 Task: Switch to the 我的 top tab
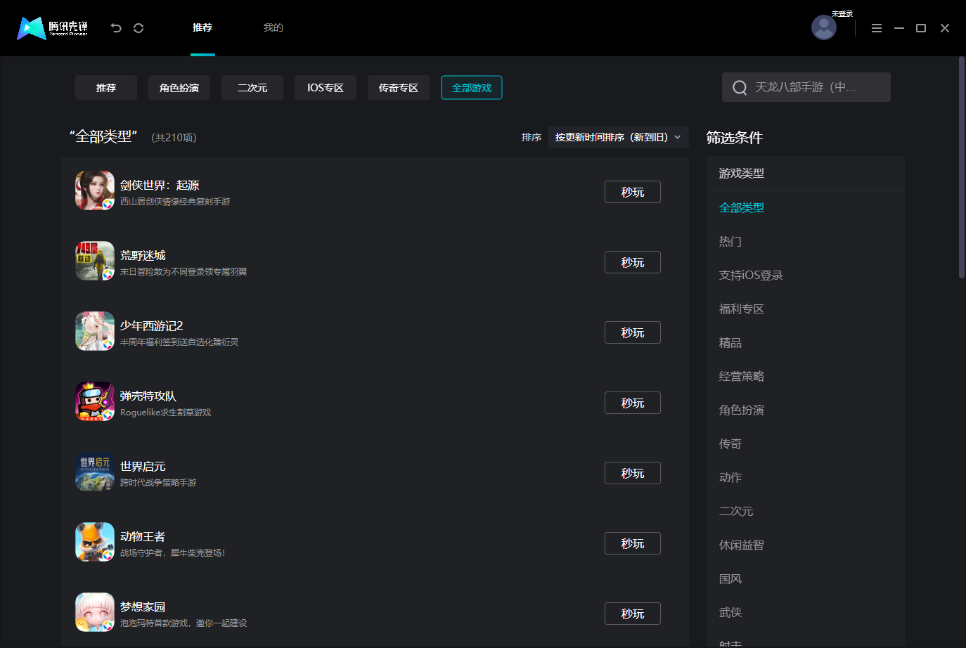273,28
